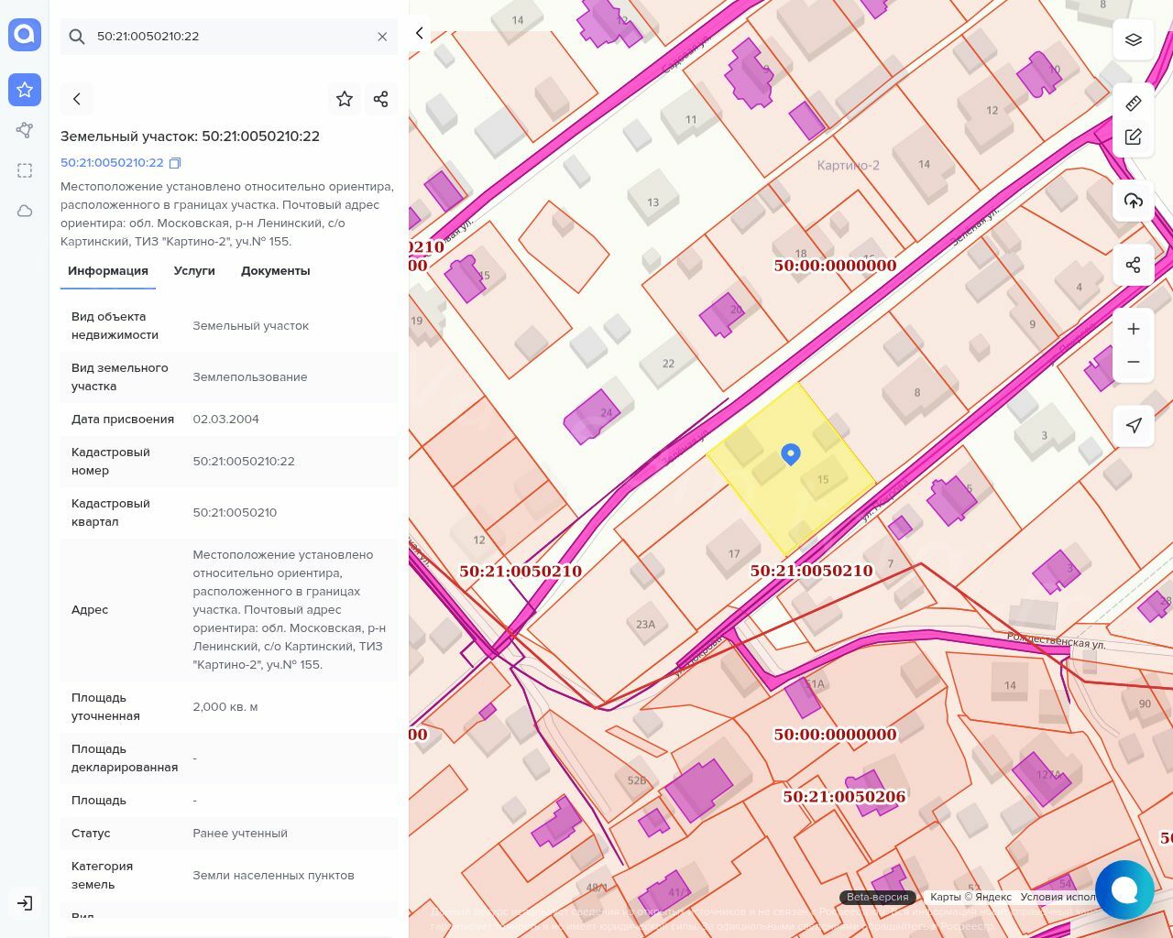
Task: Share the map via right toolbar icon
Action: (1134, 265)
